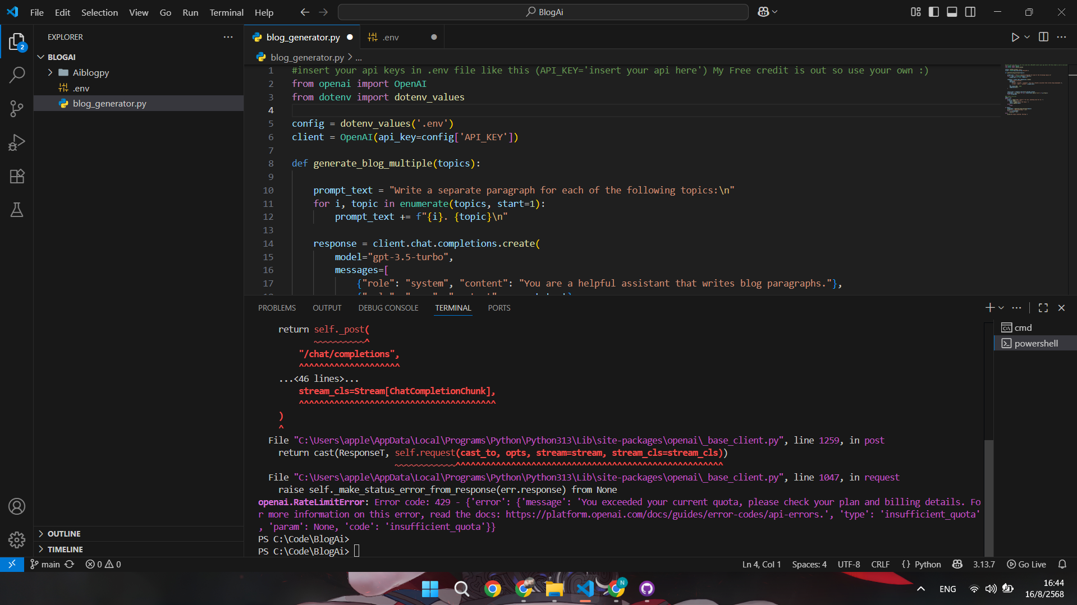The height and width of the screenshot is (605, 1077).
Task: Create a new terminal with plus
Action: (x=989, y=308)
